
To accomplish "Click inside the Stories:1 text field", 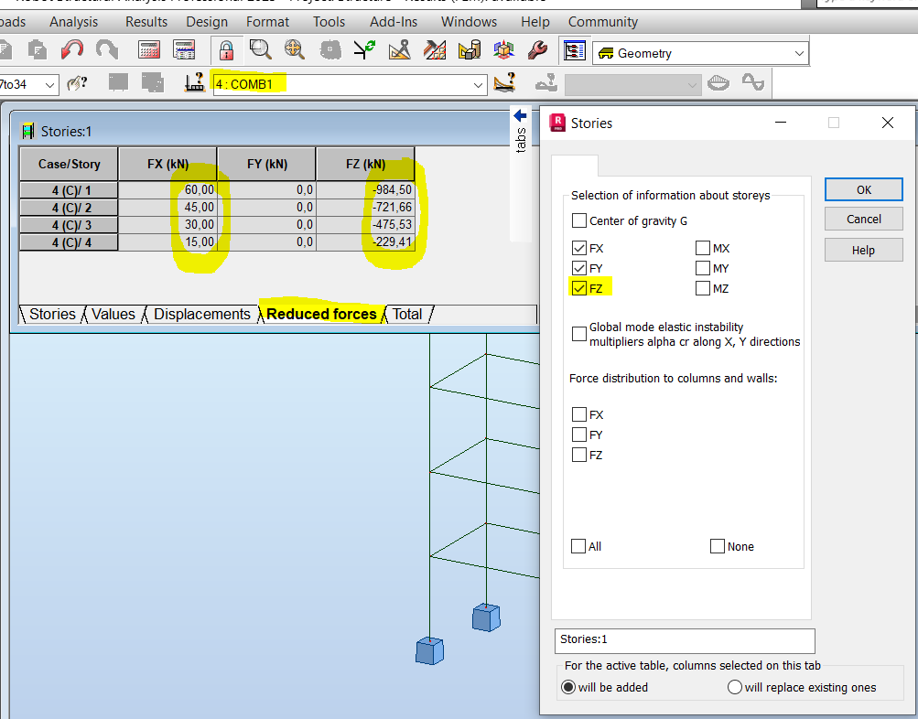I will (x=684, y=641).
